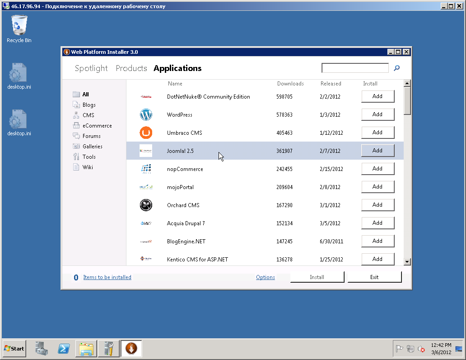Click the network status tray icon
Viewport: 466px width, 360px height.
(x=410, y=348)
